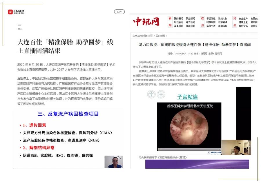Click the female presenter webcam thumbnail
The image size is (261, 184).
point(232,147)
